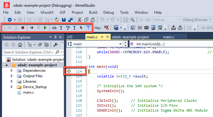213x117 pixels.
Task: Open the Build menu
Action: [93, 12]
